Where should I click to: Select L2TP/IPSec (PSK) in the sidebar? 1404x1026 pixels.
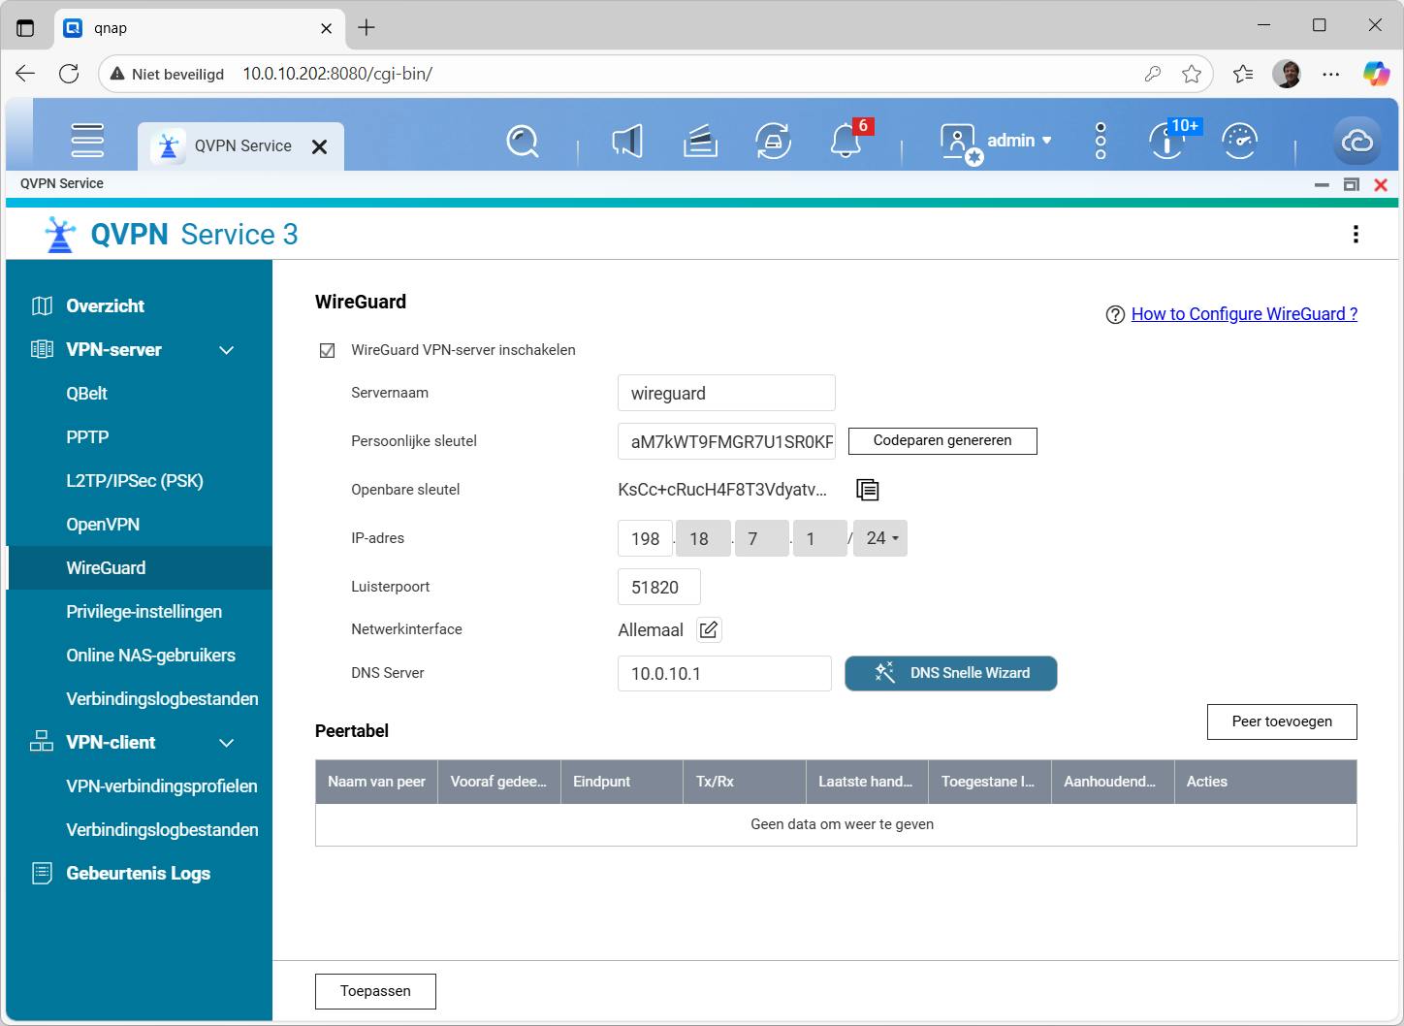click(x=135, y=481)
